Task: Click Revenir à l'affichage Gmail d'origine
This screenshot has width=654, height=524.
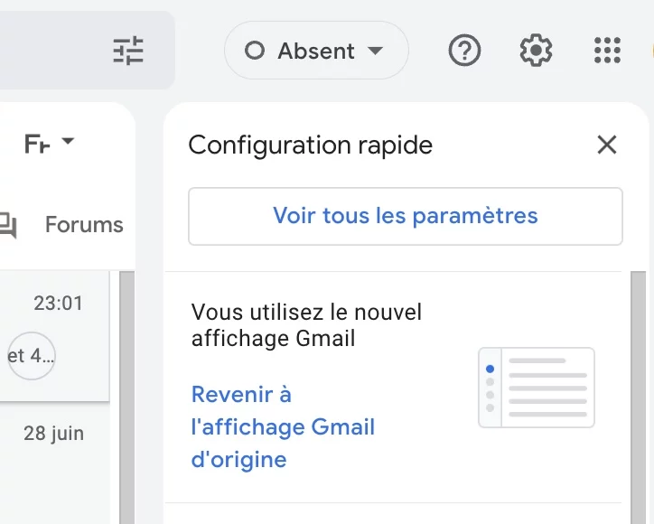Action: click(x=283, y=426)
